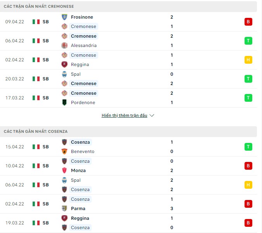Click the Frosinone club crest icon
This screenshot has width=262, height=233.
coord(64,17)
